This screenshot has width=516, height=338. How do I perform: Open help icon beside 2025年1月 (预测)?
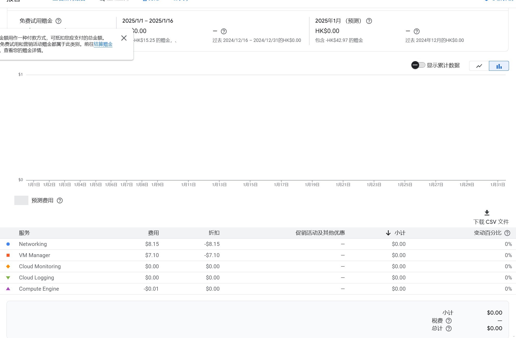pos(369,21)
